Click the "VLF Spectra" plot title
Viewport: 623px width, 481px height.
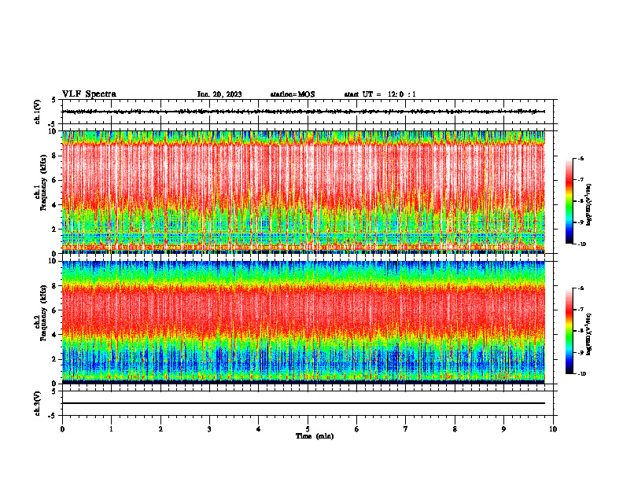89,94
